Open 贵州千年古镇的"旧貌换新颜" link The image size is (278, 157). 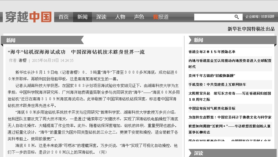tap(212, 75)
